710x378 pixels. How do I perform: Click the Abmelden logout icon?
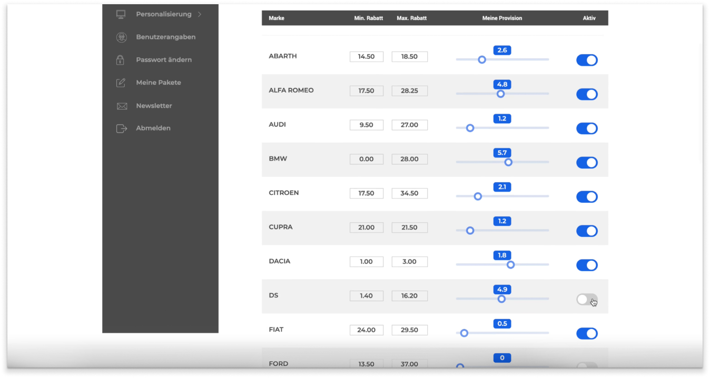tap(122, 128)
